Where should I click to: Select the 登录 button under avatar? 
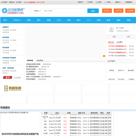pyautogui.click(x=114, y=37)
